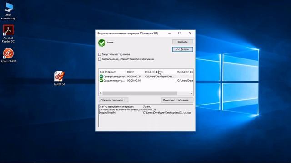Click the Длительность выполнения операции line
The height and width of the screenshot is (163, 291).
[127, 110]
